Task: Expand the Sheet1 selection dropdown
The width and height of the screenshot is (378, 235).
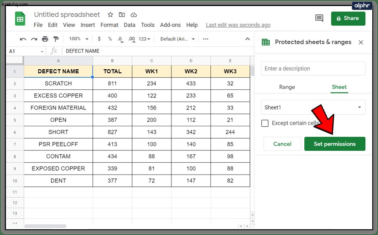Action: point(313,107)
